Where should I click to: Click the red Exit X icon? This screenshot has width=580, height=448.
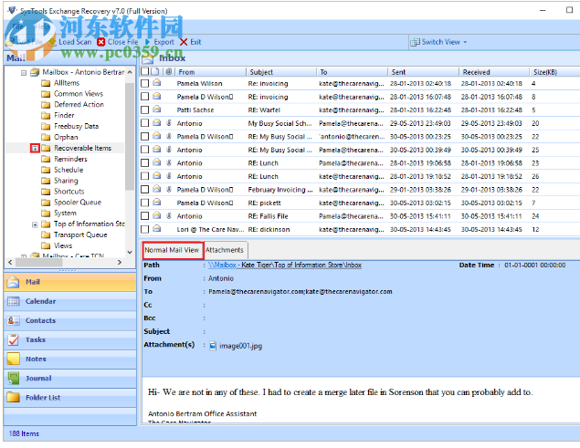coord(184,42)
